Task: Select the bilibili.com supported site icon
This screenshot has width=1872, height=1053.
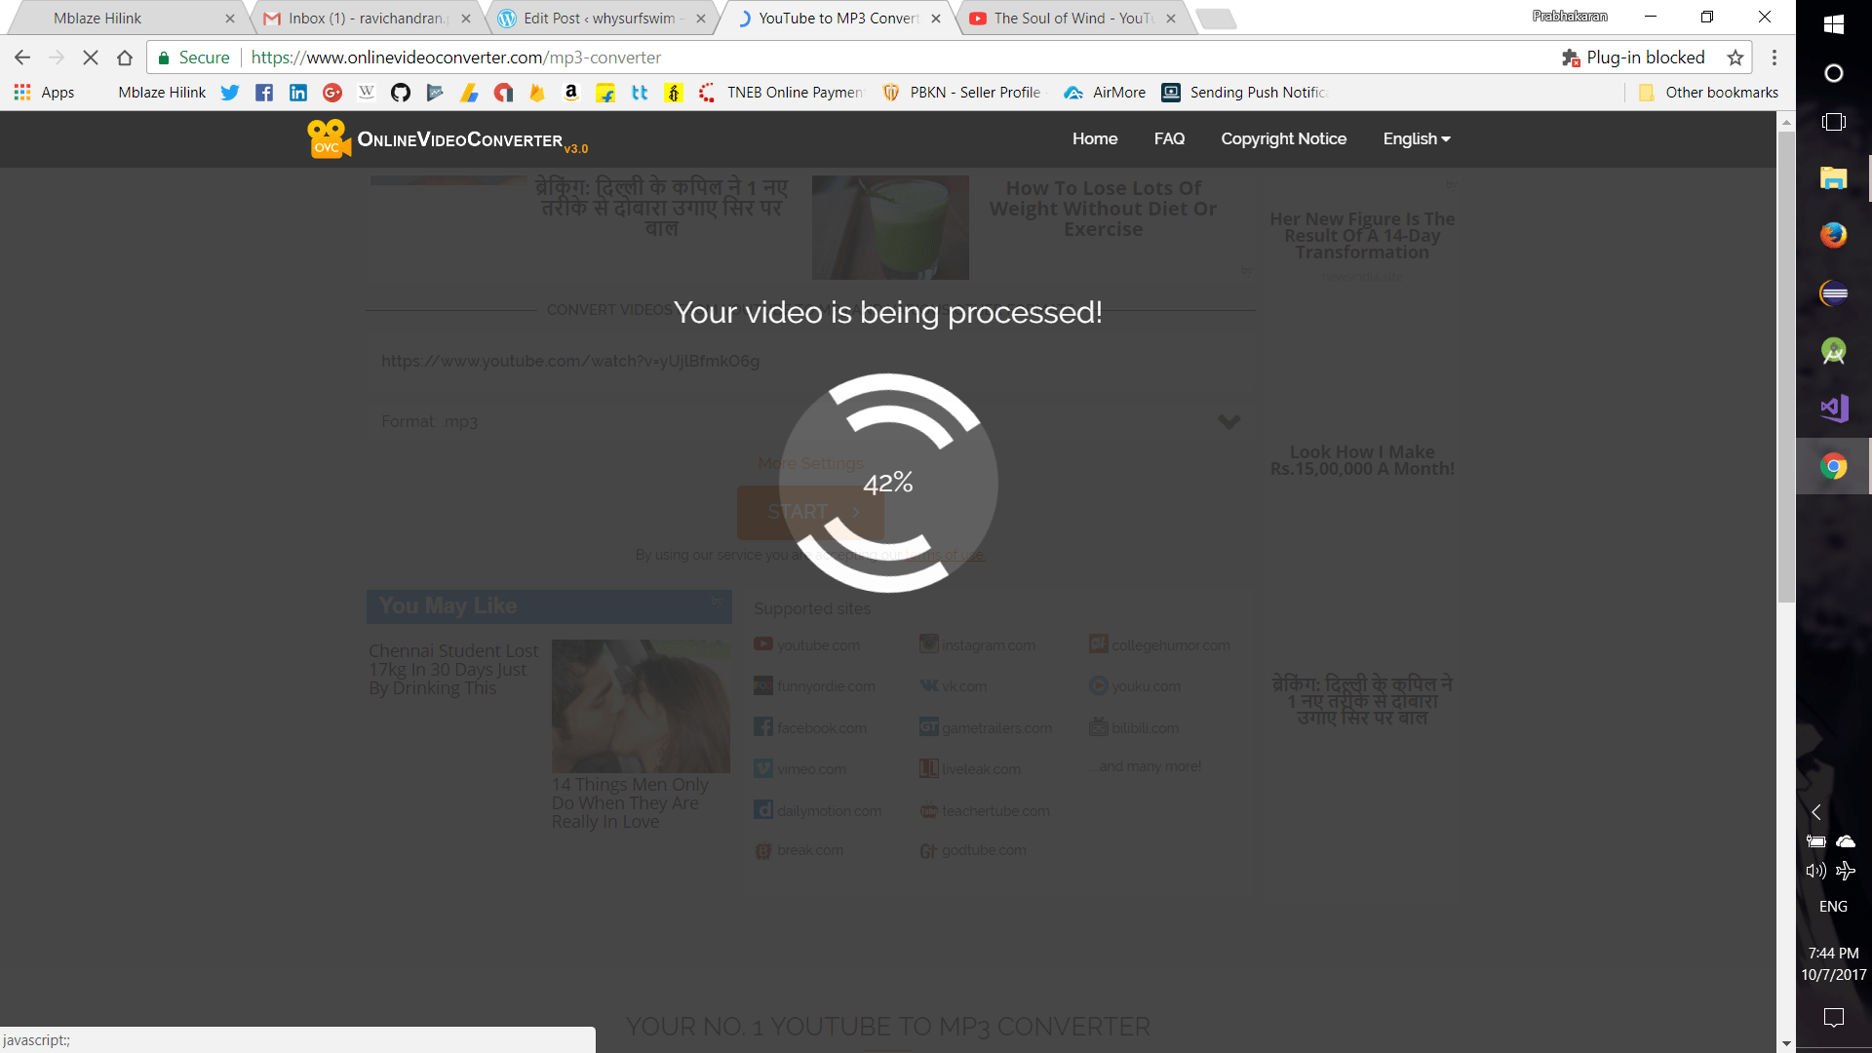Action: (x=1099, y=727)
